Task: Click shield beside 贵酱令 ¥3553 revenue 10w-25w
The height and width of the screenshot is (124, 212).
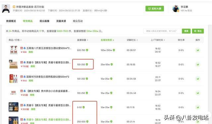Action: [111, 107]
